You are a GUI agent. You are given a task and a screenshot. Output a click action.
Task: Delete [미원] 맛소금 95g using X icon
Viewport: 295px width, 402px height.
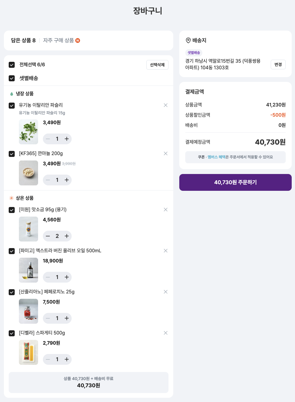(x=165, y=209)
